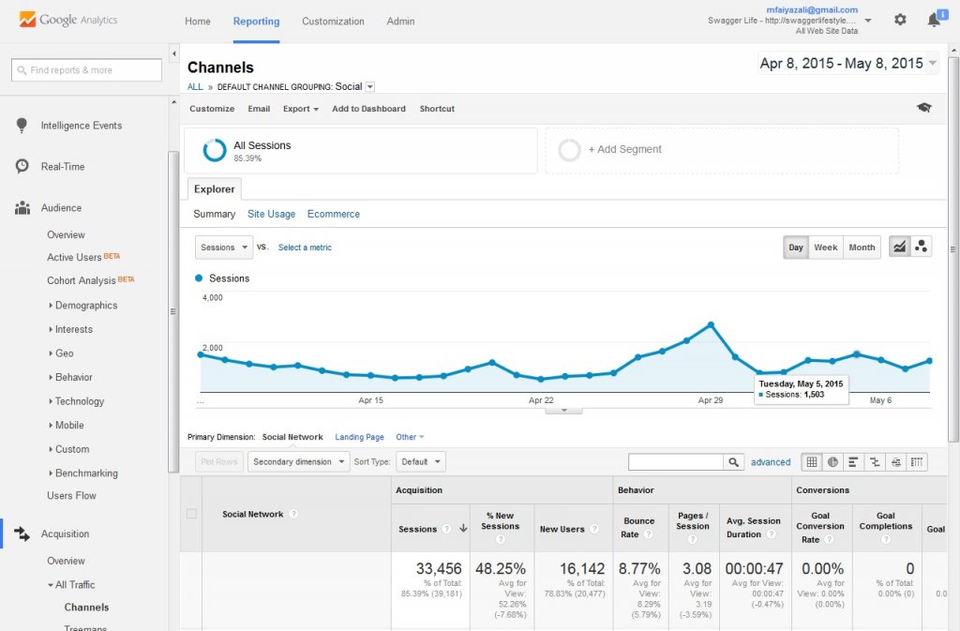Image resolution: width=960 pixels, height=631 pixels.
Task: Click the New Users help icon
Action: point(593,529)
